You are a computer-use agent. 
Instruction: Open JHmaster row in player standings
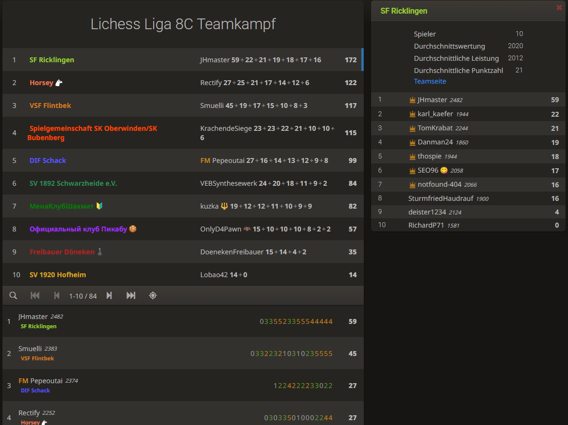pos(183,321)
